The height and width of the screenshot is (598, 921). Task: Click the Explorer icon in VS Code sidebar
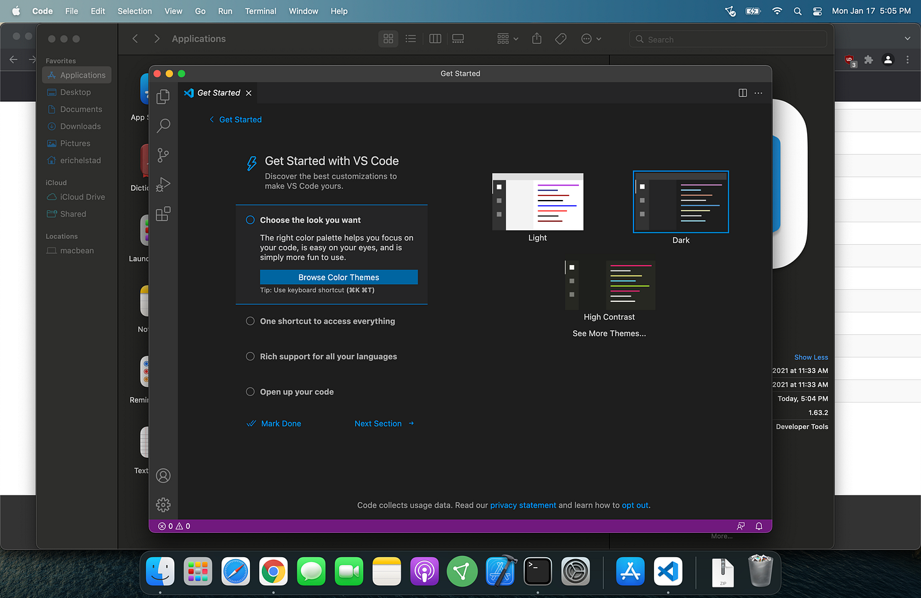[163, 96]
